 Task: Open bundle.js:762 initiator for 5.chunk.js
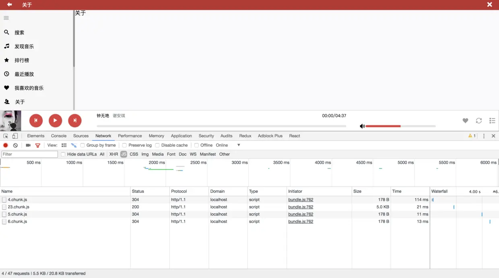301,214
